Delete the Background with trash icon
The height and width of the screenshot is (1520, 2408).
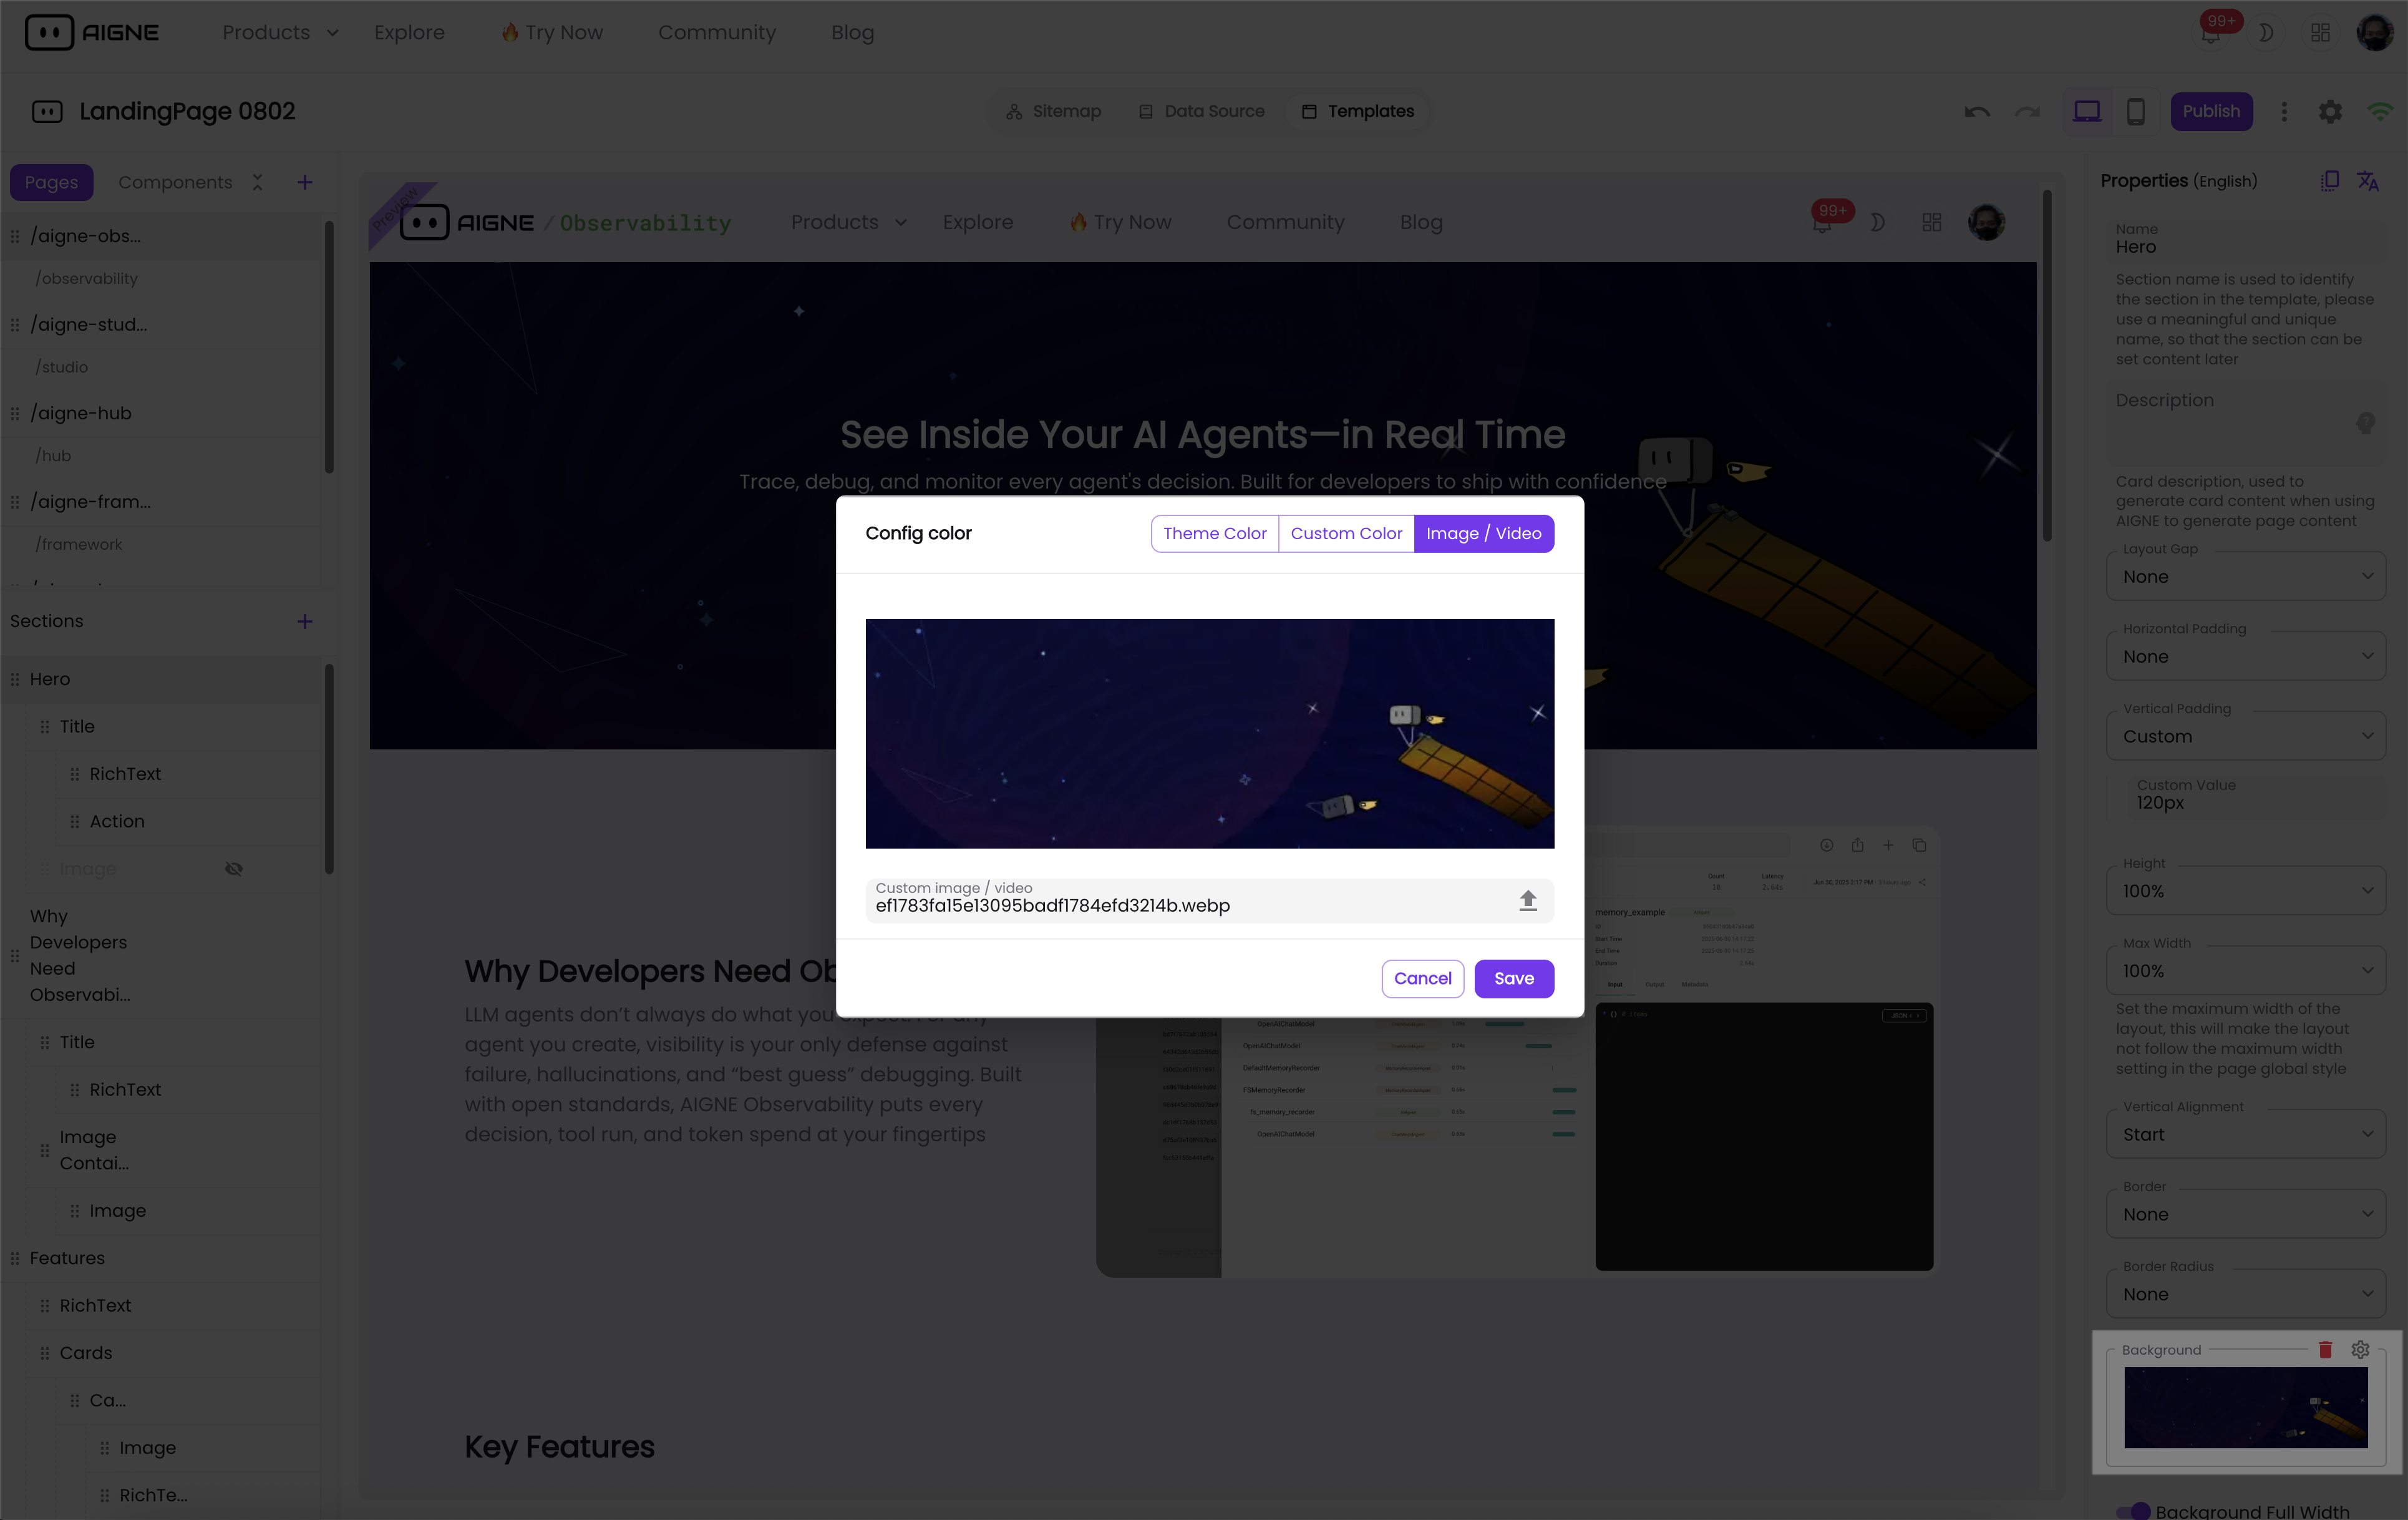[x=2325, y=1349]
